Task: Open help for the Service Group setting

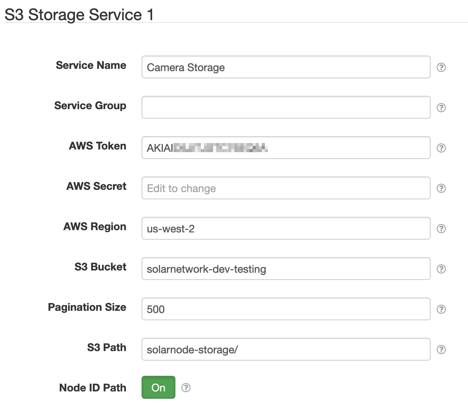Action: coord(441,108)
